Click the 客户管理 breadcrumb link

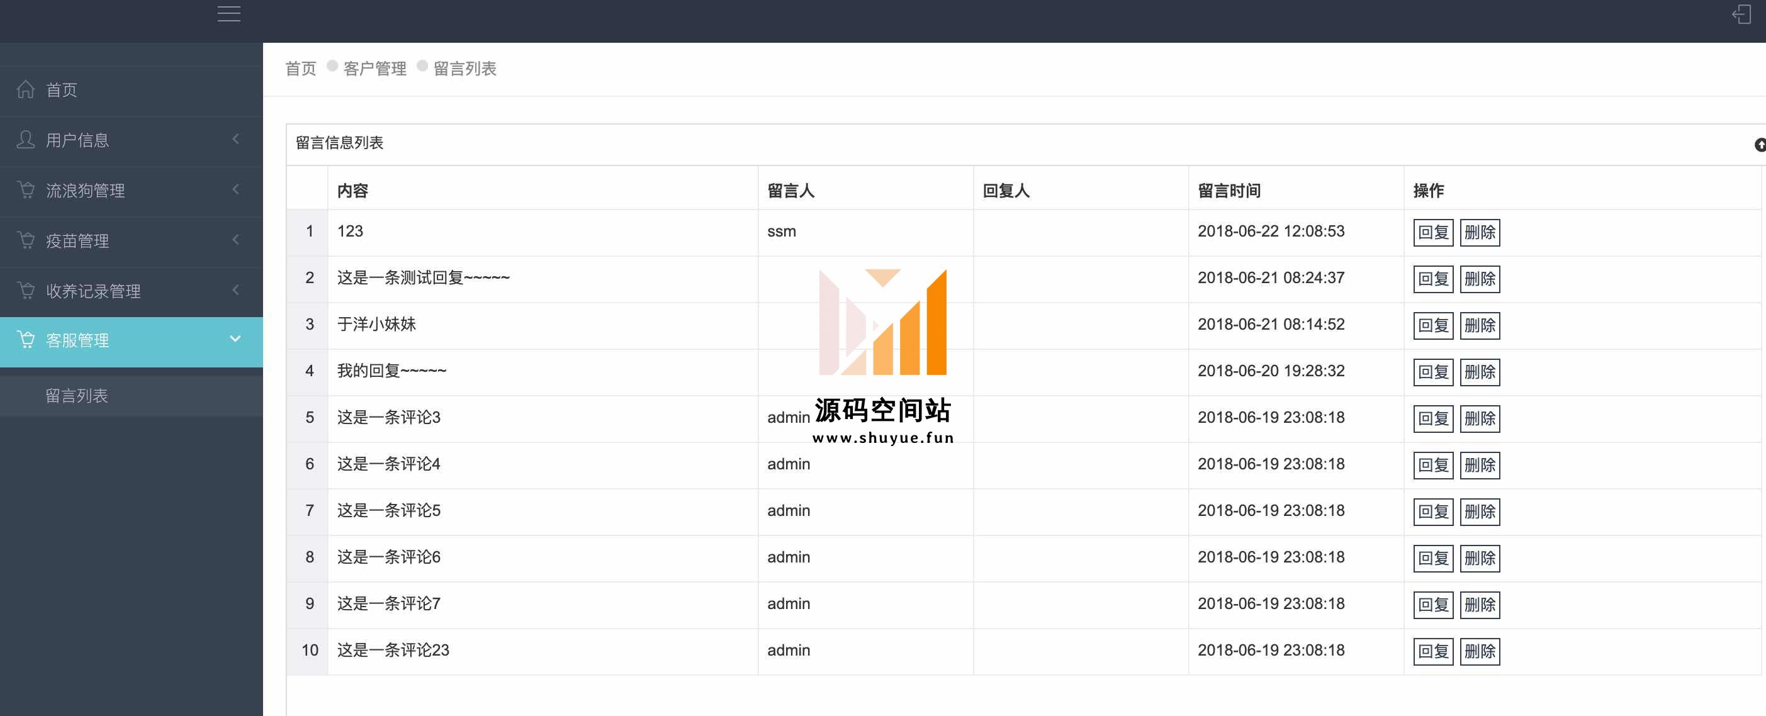tap(374, 69)
